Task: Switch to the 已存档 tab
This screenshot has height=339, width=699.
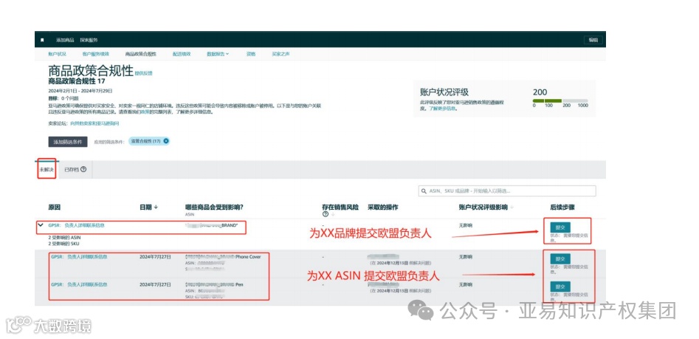Action: pyautogui.click(x=72, y=170)
